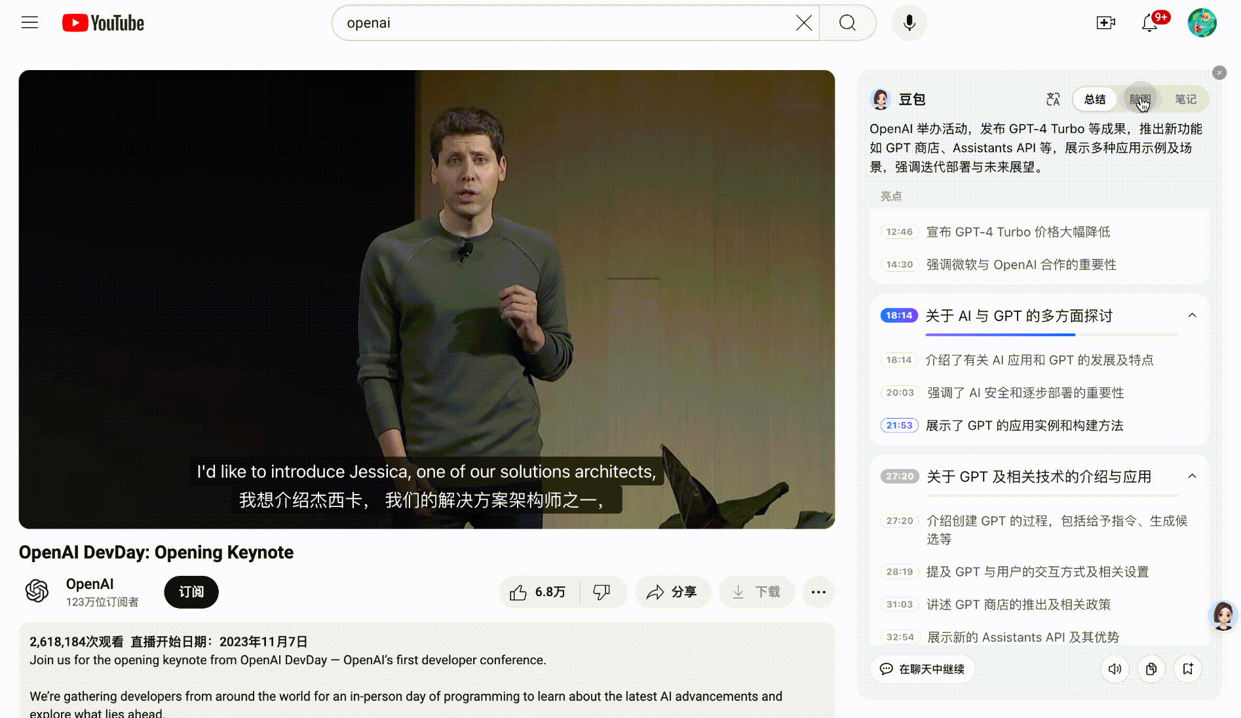1241x718 pixels.
Task: Go to YouTube home via logo
Action: coord(103,23)
